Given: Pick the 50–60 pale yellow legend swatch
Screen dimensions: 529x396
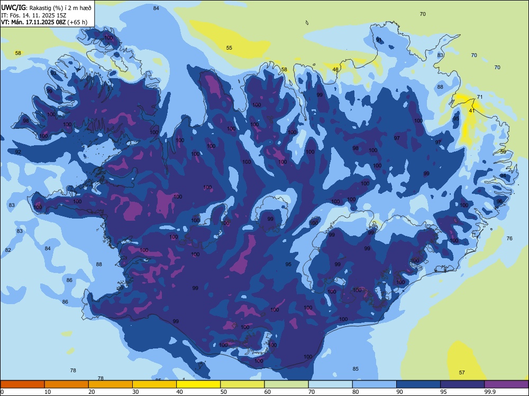Looking at the screenshot, I should 242,384.
